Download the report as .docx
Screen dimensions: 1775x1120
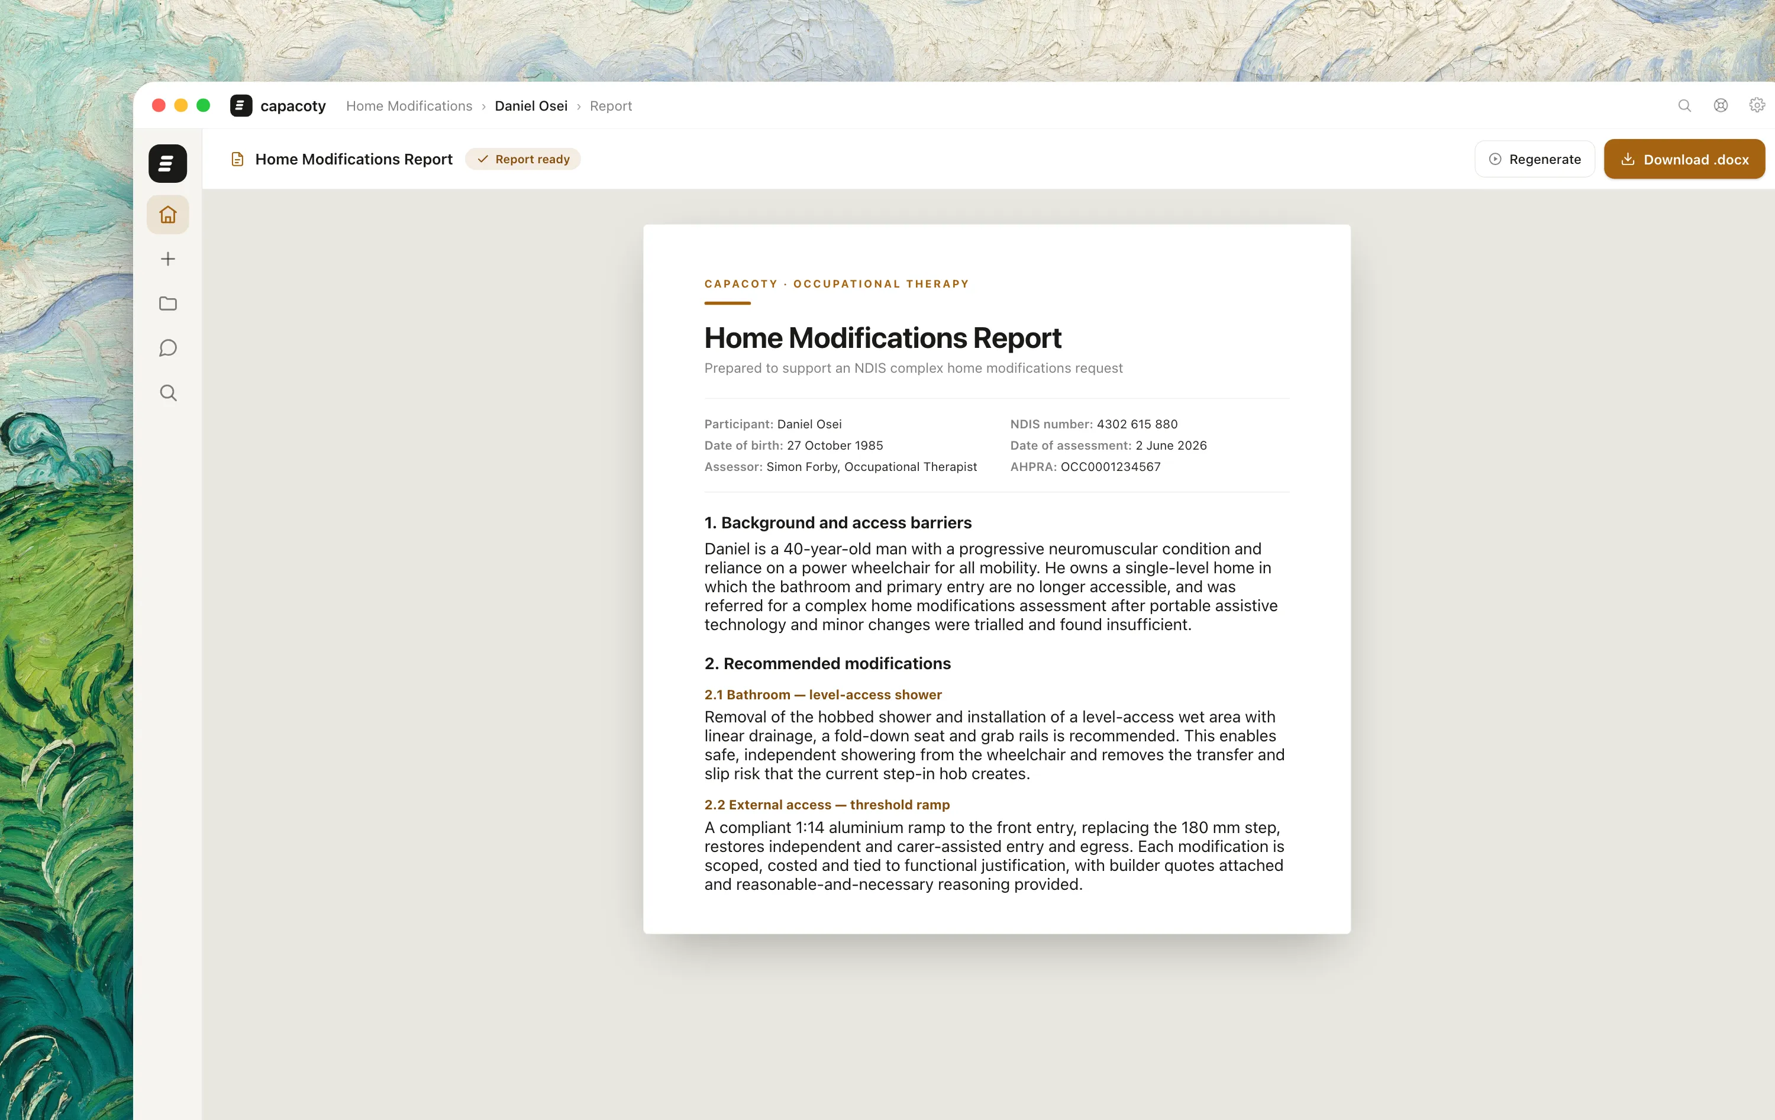1684,159
